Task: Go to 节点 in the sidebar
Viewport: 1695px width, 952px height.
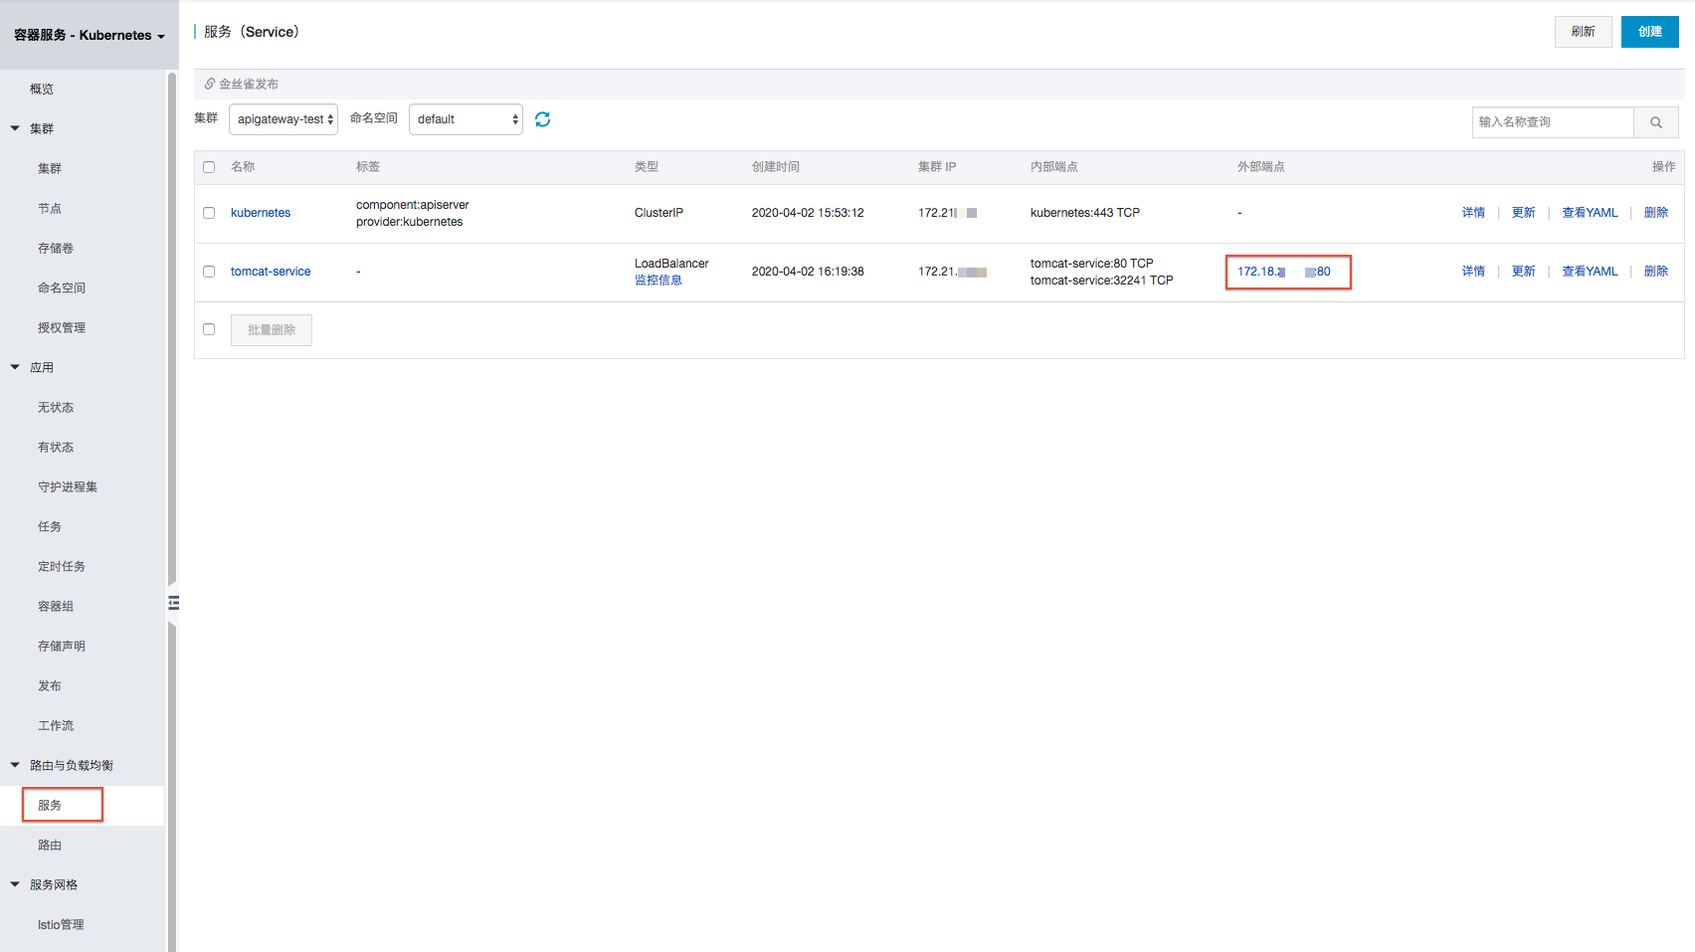Action: click(50, 208)
